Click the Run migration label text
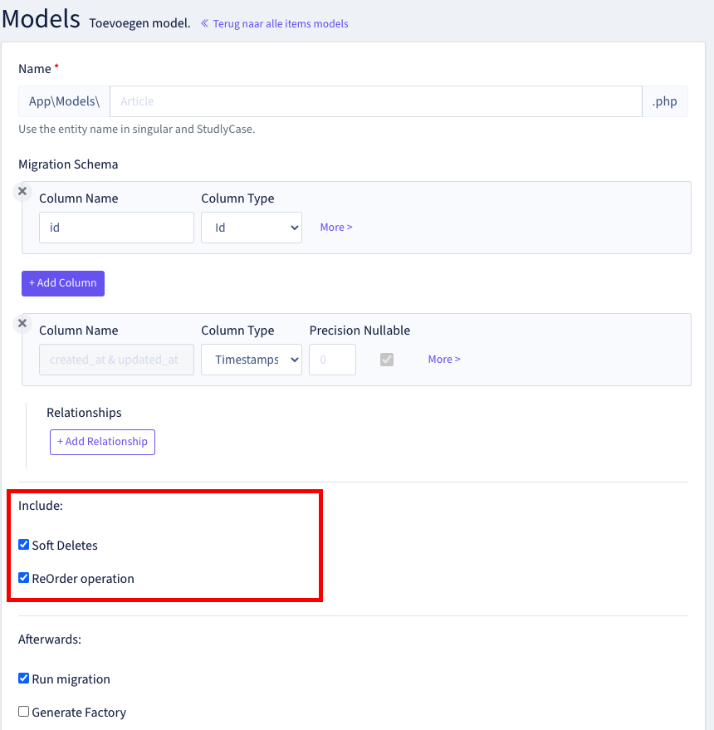The image size is (714, 730). pyautogui.click(x=71, y=679)
